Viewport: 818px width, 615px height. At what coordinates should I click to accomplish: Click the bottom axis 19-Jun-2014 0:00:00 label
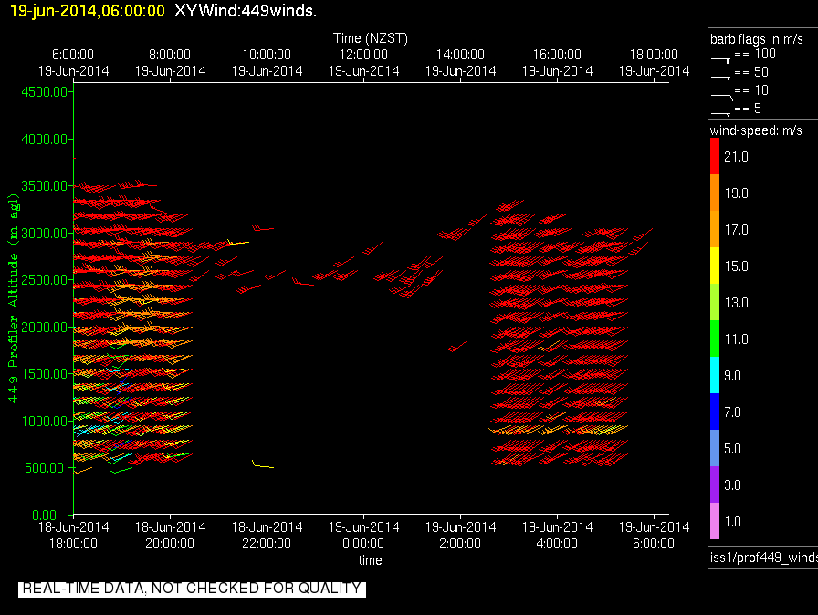[363, 536]
